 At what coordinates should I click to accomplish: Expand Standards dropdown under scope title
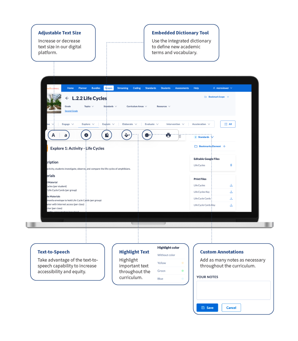110,106
